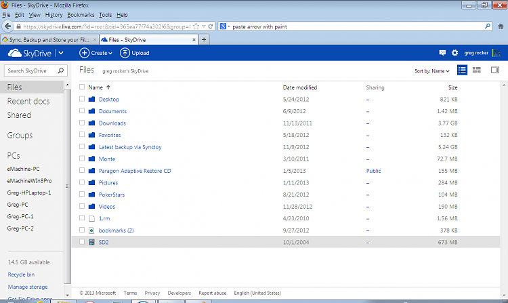Viewport: 508px width, 303px height.
Task: Click the greg rocker profile picture
Action: pos(496,53)
